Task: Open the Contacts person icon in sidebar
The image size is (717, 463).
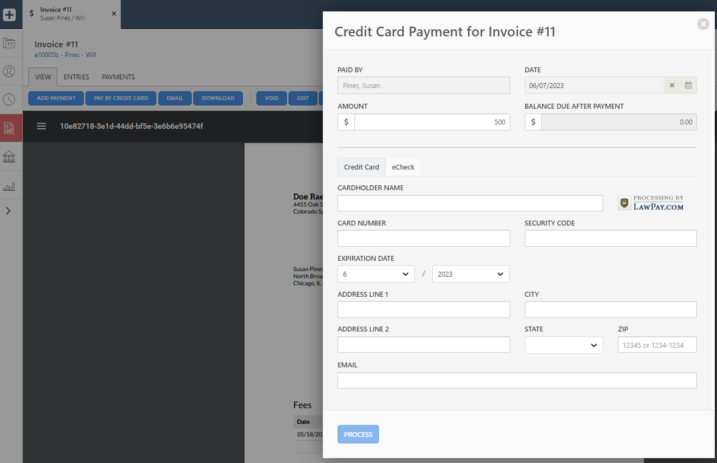Action: [x=9, y=71]
